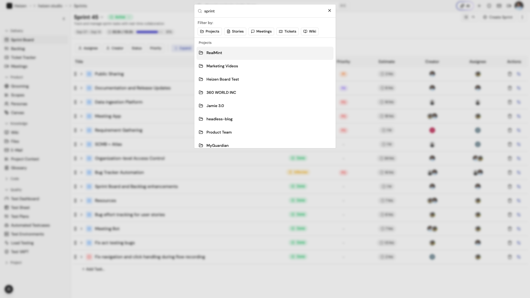The height and width of the screenshot is (298, 530).
Task: Filter results by Meetings
Action: click(261, 31)
